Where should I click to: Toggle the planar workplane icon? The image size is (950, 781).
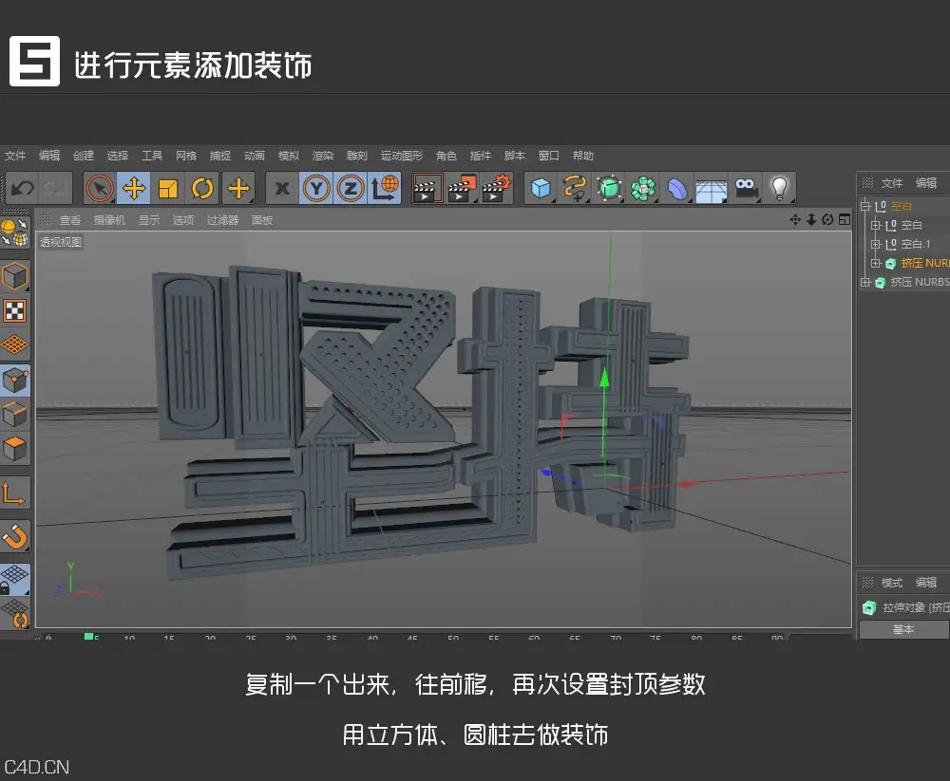coord(14,613)
